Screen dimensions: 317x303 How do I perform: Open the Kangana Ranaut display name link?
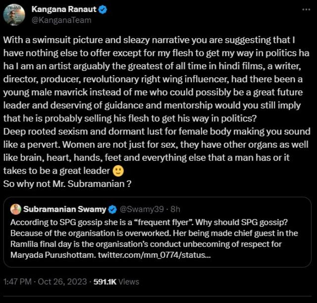tap(63, 10)
